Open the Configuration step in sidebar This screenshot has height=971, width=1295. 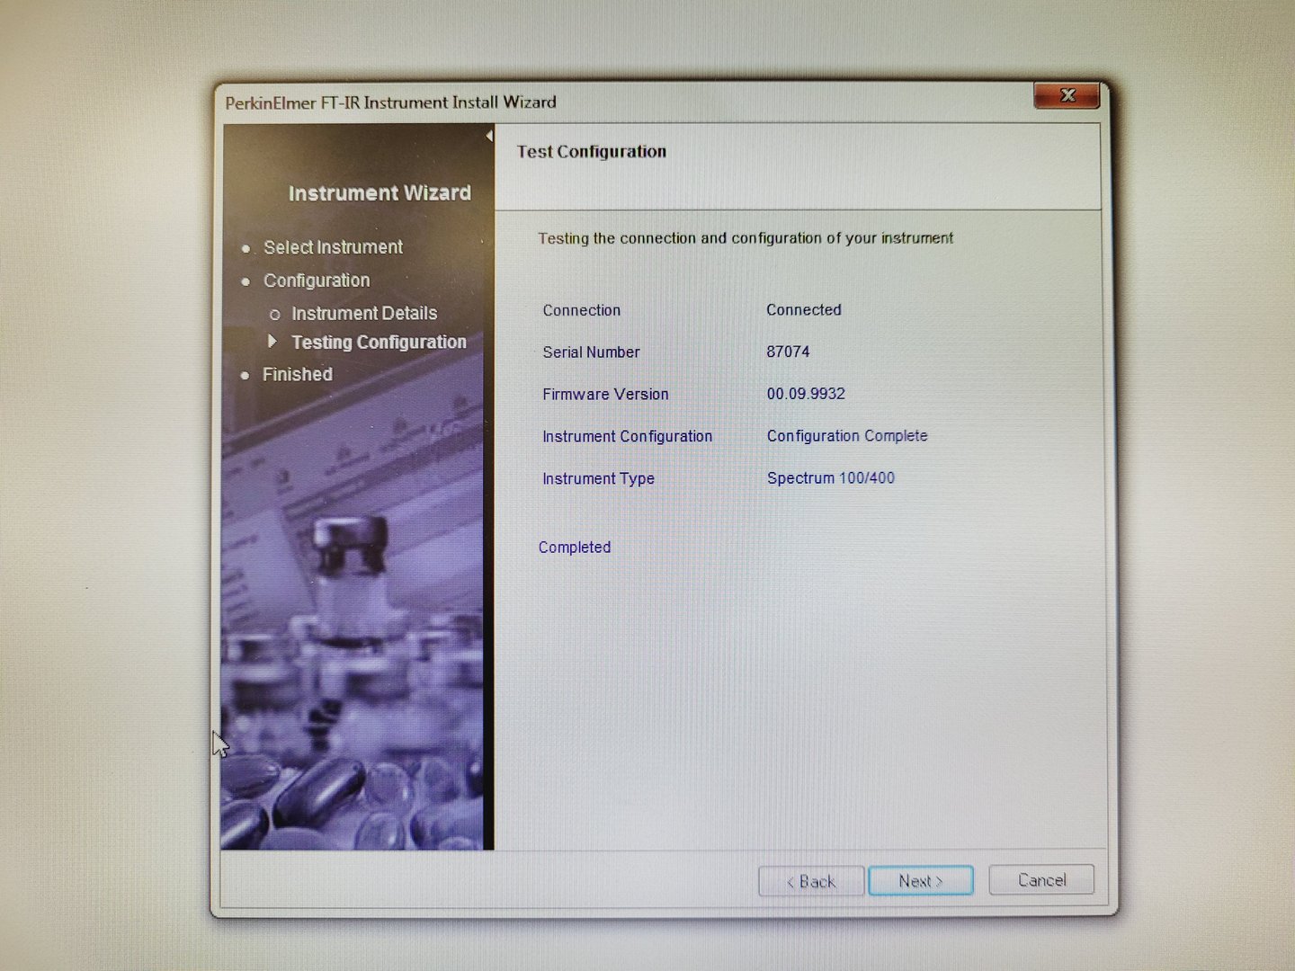coord(317,281)
